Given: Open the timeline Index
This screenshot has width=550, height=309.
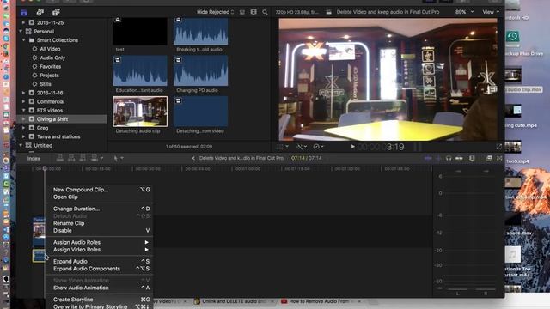Looking at the screenshot, I should click(x=34, y=158).
